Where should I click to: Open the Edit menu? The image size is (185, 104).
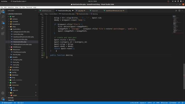tap(5, 8)
